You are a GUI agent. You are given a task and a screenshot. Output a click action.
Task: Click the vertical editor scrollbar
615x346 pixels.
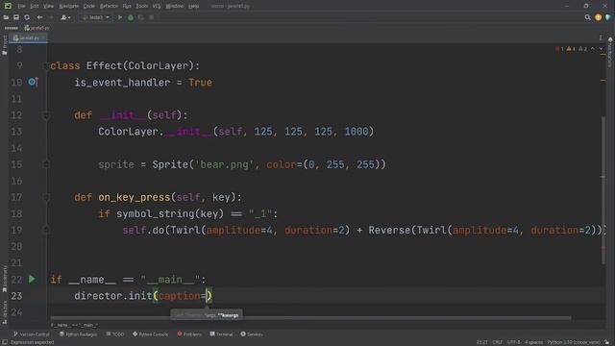pos(603,190)
